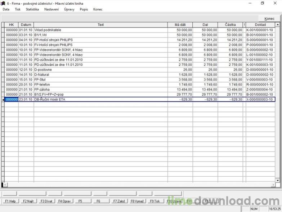Image resolution: width=282 pixels, height=212 pixels.
Task: Click scroll up arrow of table scrollbar
Action: 278,25
